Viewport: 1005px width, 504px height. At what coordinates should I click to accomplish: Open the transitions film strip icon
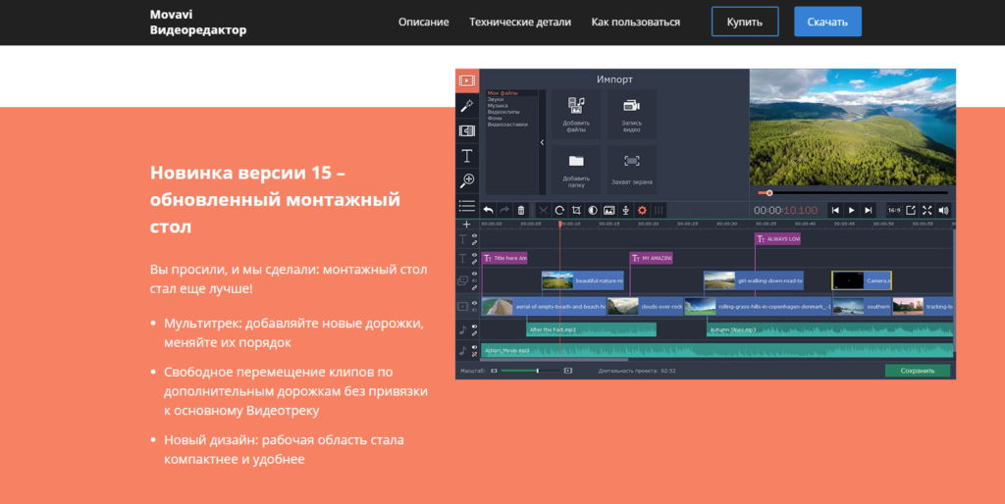coord(466,130)
